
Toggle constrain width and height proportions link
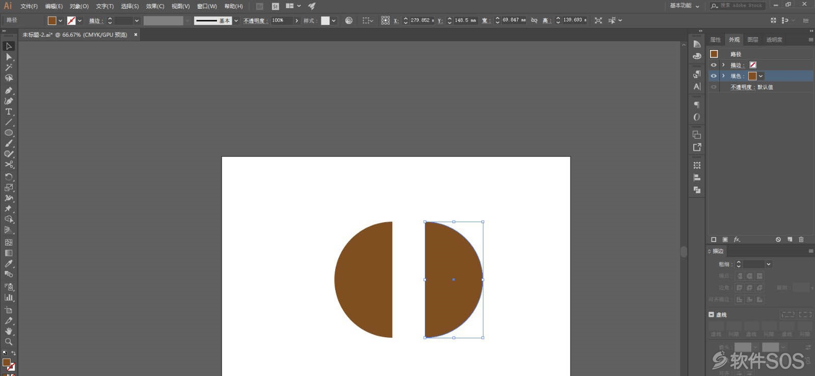pos(534,20)
